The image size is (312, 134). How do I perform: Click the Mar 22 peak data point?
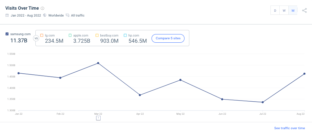click(98, 63)
